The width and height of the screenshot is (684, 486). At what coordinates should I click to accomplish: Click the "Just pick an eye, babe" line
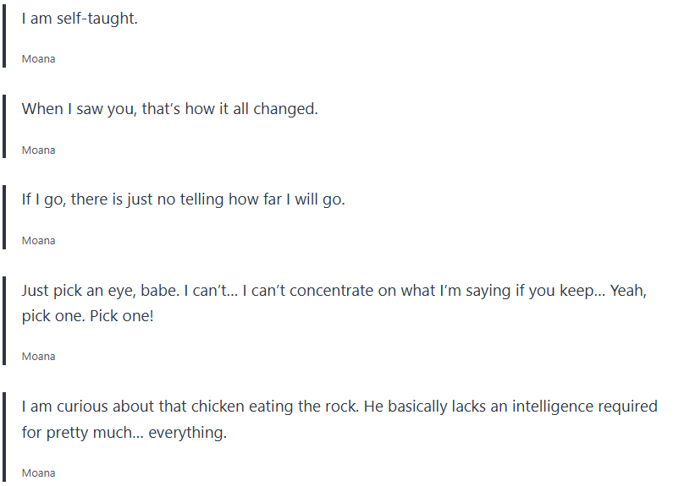(334, 291)
